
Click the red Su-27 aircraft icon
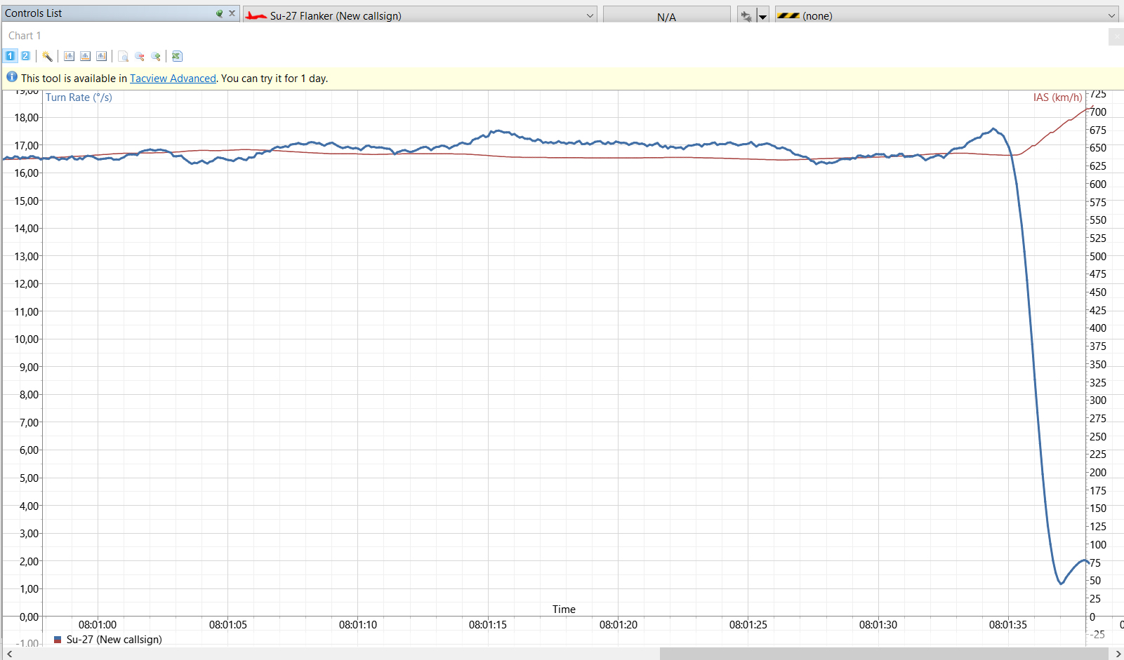tap(256, 15)
